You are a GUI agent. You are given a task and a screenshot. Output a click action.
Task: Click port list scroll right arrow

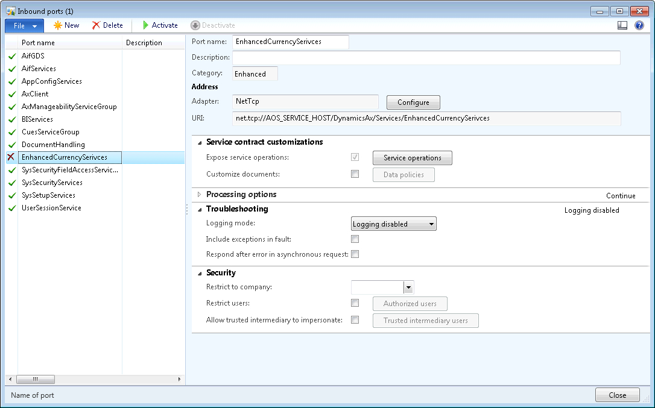coord(179,379)
